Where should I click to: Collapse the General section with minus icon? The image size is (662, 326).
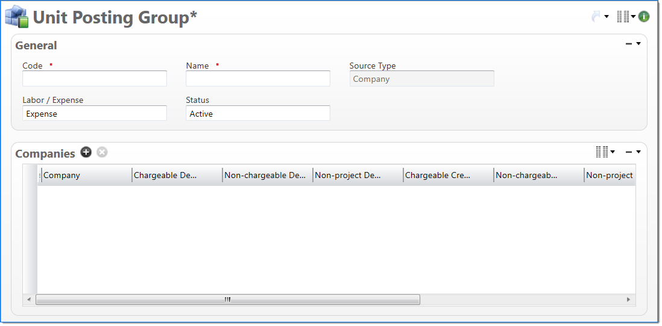[x=629, y=44]
